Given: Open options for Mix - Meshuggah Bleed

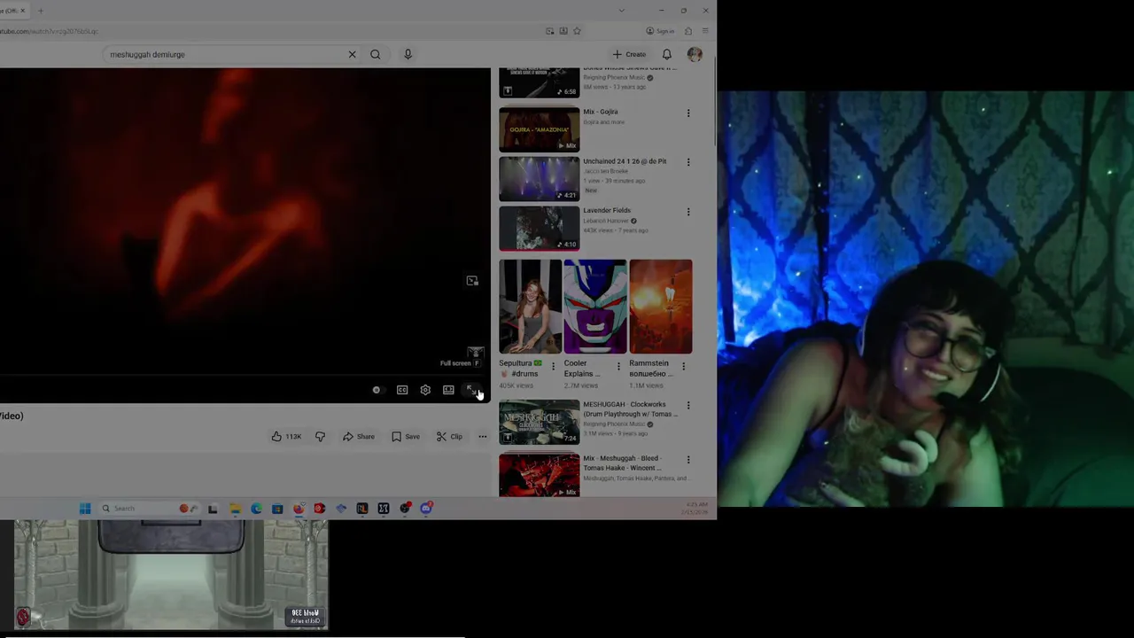Looking at the screenshot, I should [x=688, y=459].
